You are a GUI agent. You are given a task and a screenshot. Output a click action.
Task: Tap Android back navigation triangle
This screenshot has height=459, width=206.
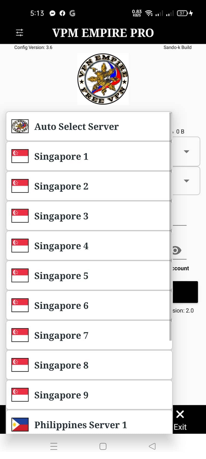(152, 446)
